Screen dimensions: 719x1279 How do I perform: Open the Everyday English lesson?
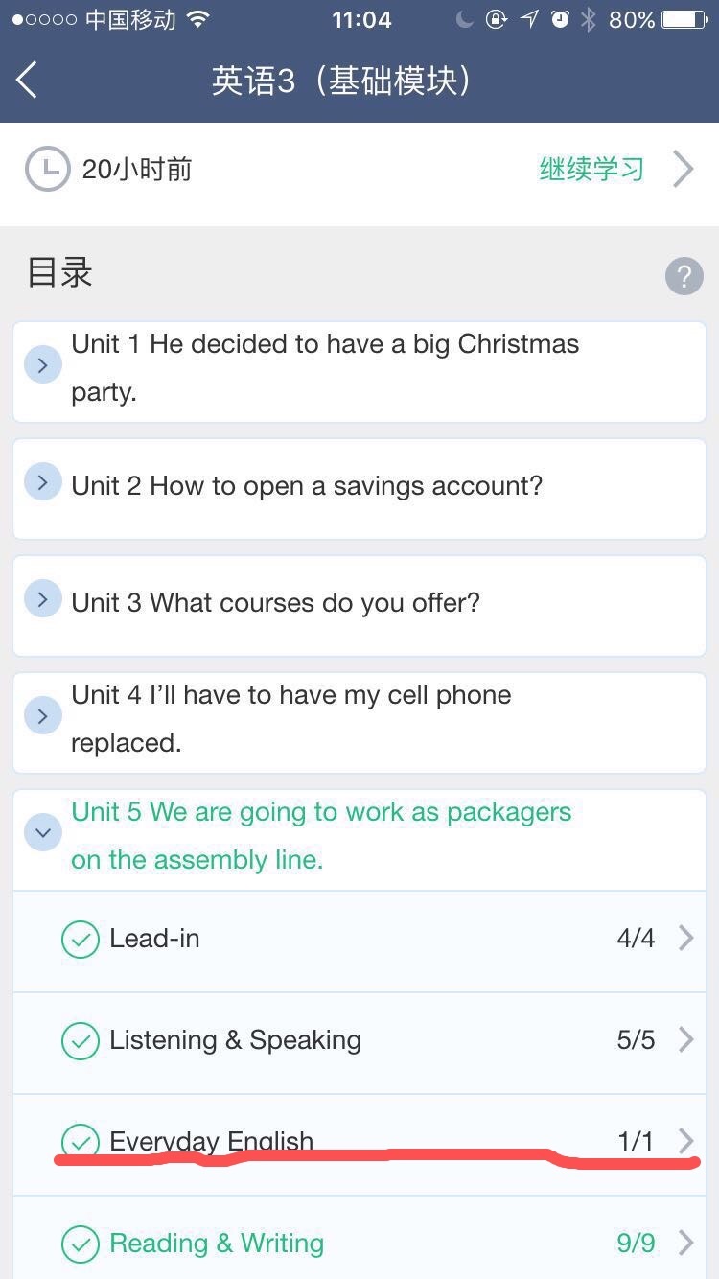pos(211,1140)
